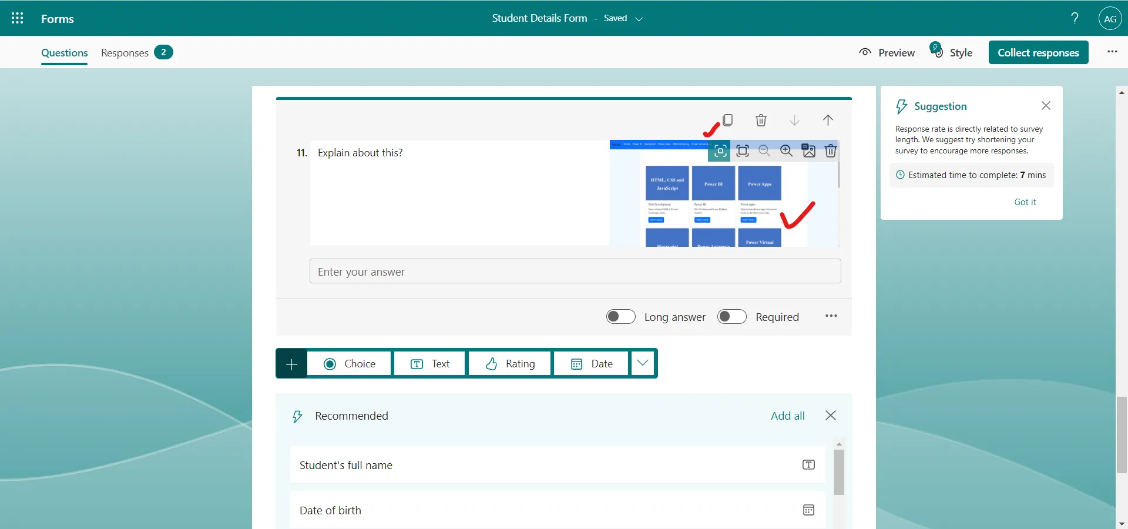Enable the Long answer toggle
The image size is (1128, 529).
click(x=620, y=316)
